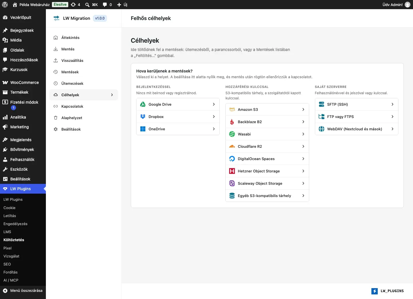Expand the Célhelyek sidebar chevron

click(112, 95)
